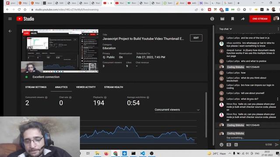Expand the Top chat dropdown
This screenshot has height=157, width=280.
tap(226, 29)
